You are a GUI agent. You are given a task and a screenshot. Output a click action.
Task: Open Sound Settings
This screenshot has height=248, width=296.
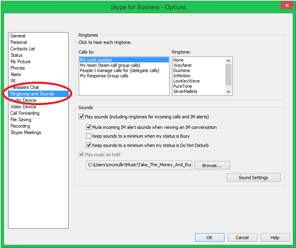pyautogui.click(x=254, y=178)
